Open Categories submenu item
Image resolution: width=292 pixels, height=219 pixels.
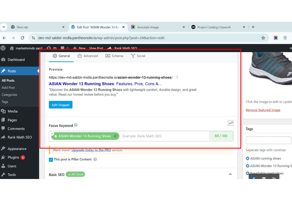[9, 95]
